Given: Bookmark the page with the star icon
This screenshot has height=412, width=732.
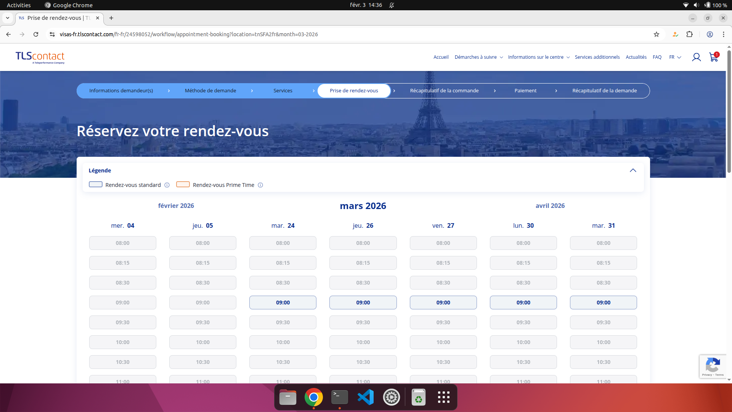Looking at the screenshot, I should 657,34.
